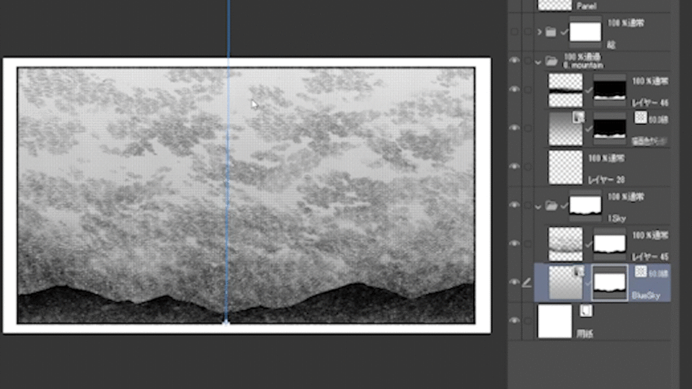Expand the collapsed 絵 layer folder

(539, 32)
